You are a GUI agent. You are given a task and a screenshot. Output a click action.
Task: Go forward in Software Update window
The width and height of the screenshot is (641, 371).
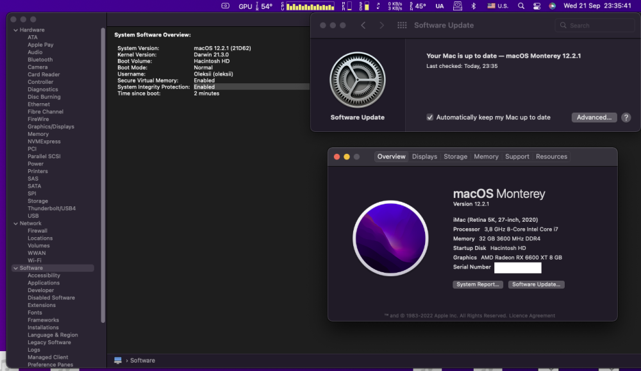click(381, 26)
